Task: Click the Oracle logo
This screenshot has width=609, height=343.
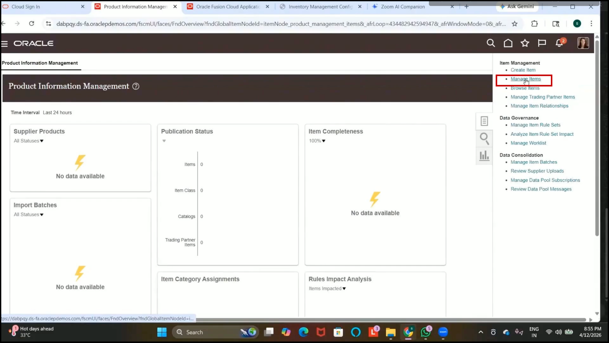Action: coord(33,43)
